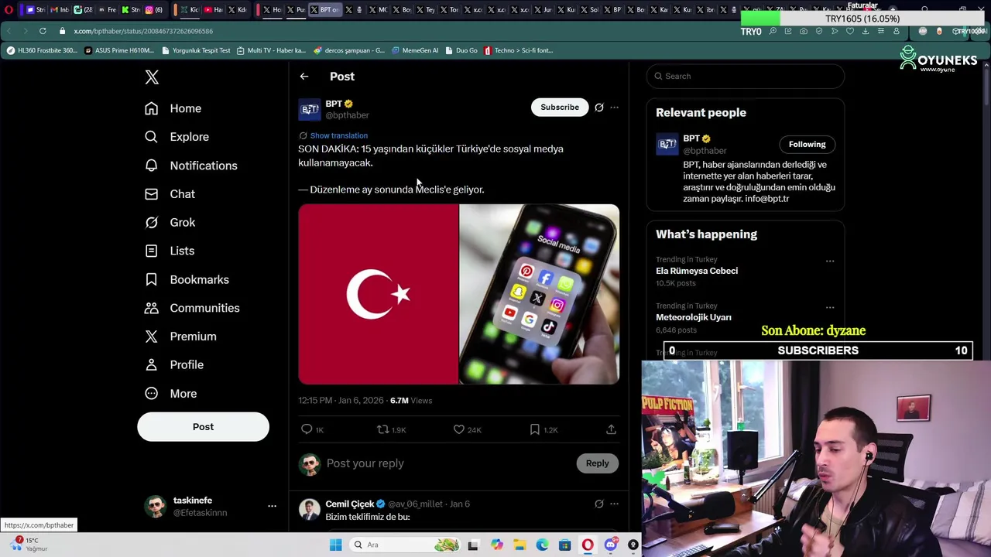The image size is (991, 557).
Task: Open Techno Sci-fi font bookmark
Action: pyautogui.click(x=518, y=50)
